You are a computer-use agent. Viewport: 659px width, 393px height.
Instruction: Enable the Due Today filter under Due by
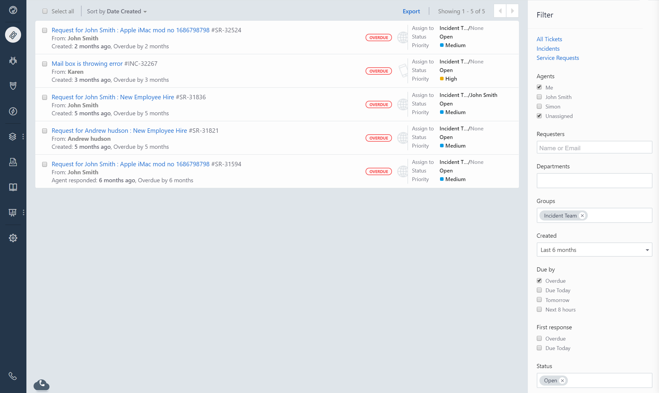pos(539,290)
